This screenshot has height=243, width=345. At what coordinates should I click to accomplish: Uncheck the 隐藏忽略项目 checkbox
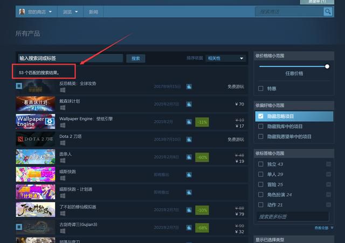pos(261,116)
